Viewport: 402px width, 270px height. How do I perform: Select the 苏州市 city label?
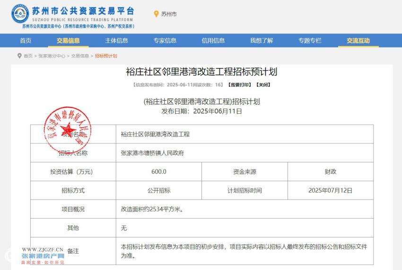[x=169, y=14]
